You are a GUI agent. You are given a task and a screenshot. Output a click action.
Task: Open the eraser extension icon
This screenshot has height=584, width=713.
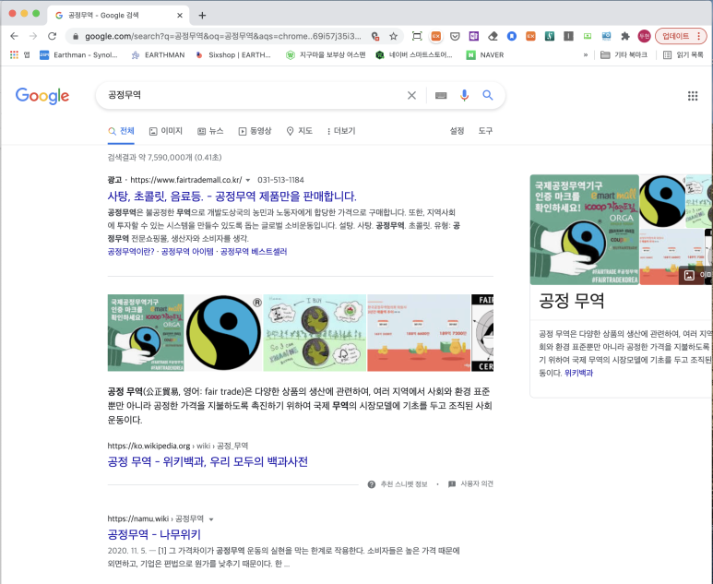(x=493, y=36)
